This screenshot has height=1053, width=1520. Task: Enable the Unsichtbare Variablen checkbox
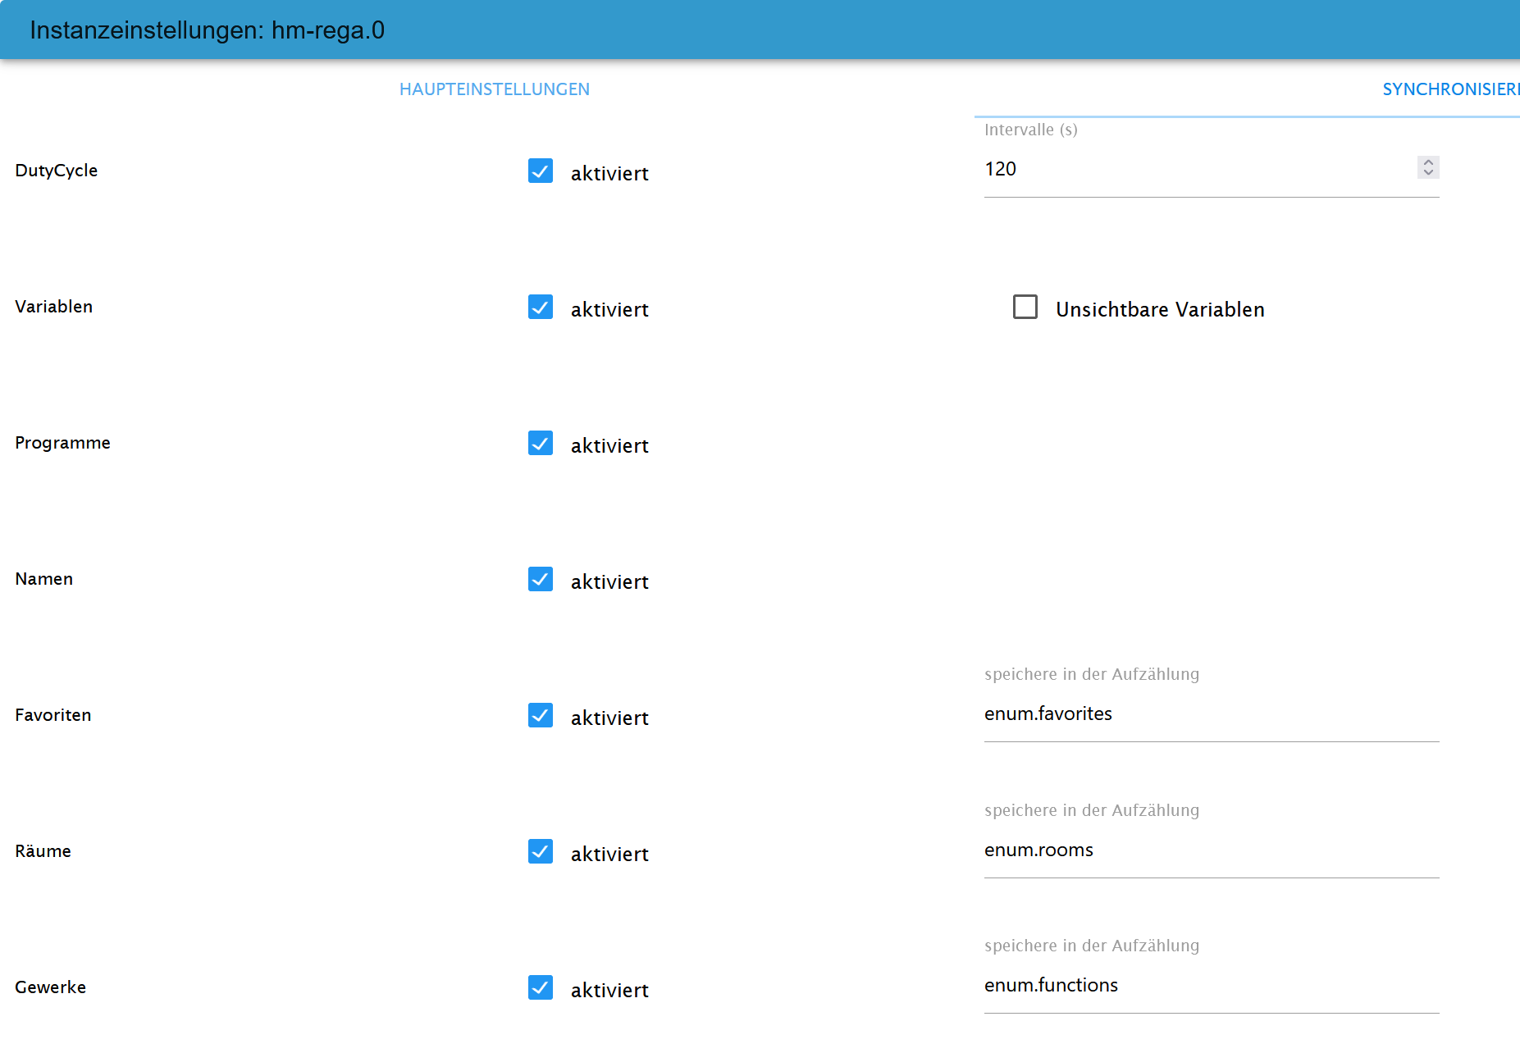tap(1025, 307)
